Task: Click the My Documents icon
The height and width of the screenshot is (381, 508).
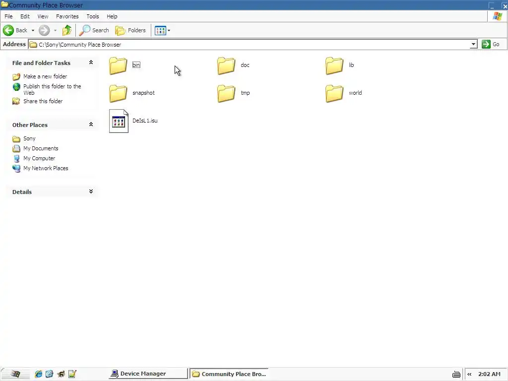Action: [x=16, y=149]
